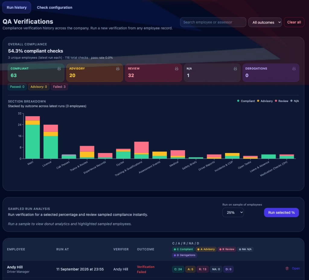Click the Compliant 63 summary card
Viewport: 309px width, 280px height.
tap(36, 73)
